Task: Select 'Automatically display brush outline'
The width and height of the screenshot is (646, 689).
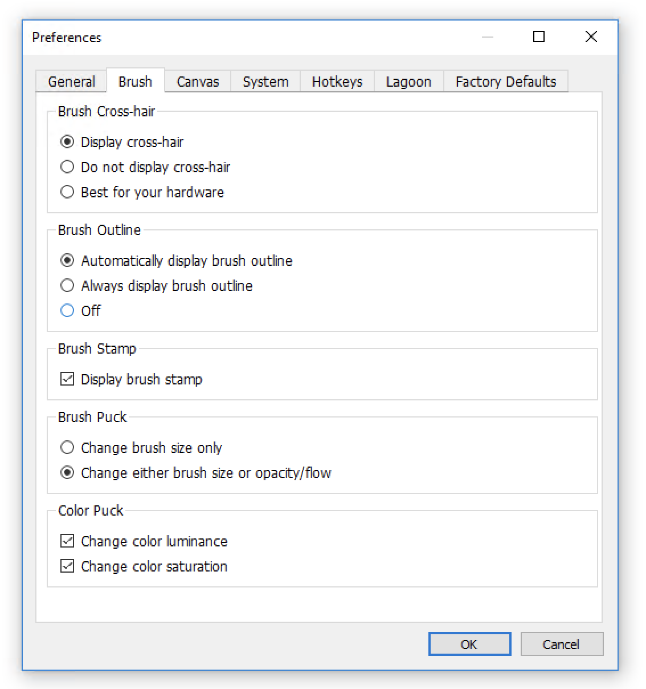Action: pyautogui.click(x=67, y=260)
